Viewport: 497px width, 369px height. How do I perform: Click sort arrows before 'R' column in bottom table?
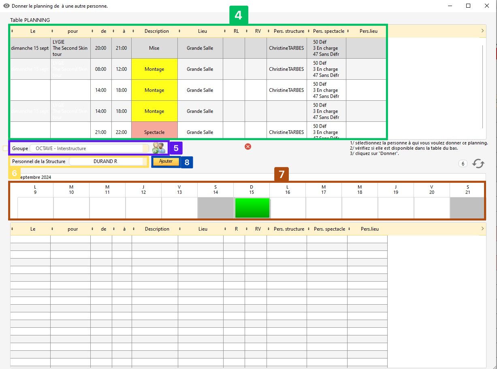[225, 229]
